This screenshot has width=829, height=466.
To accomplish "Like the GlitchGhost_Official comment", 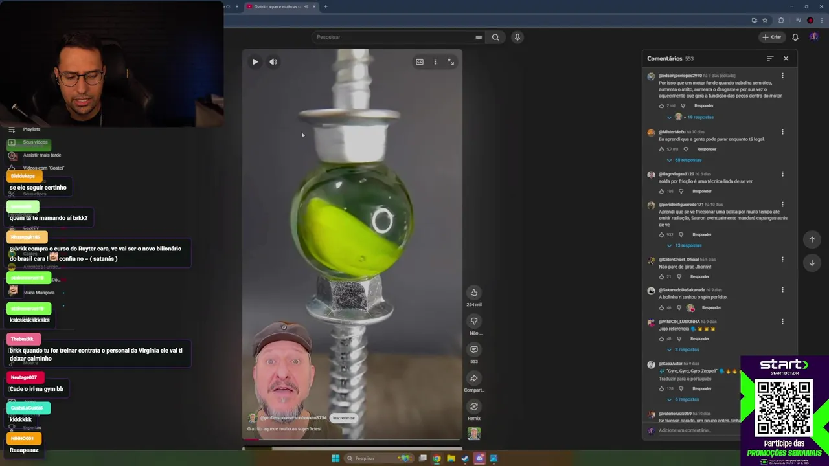I will coord(661,276).
